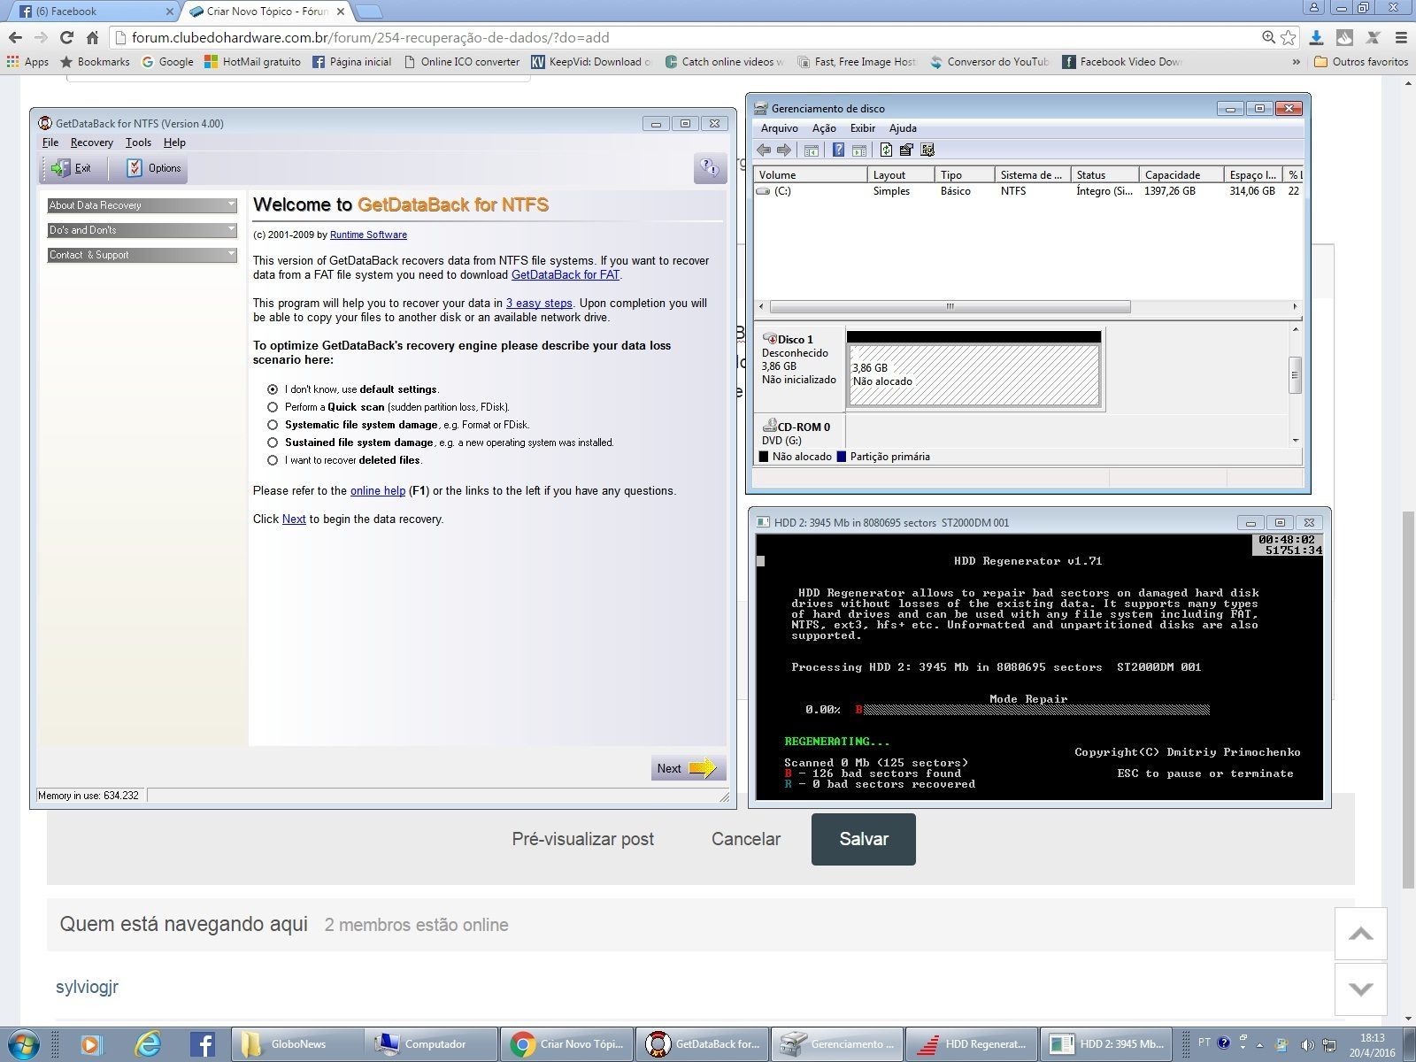Open Internet Explorer from taskbar

tap(147, 1044)
